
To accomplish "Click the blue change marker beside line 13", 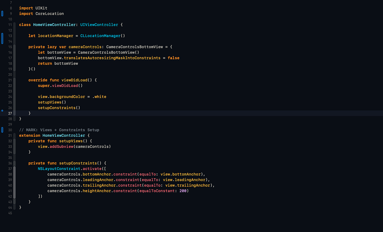I will click(x=2, y=37).
